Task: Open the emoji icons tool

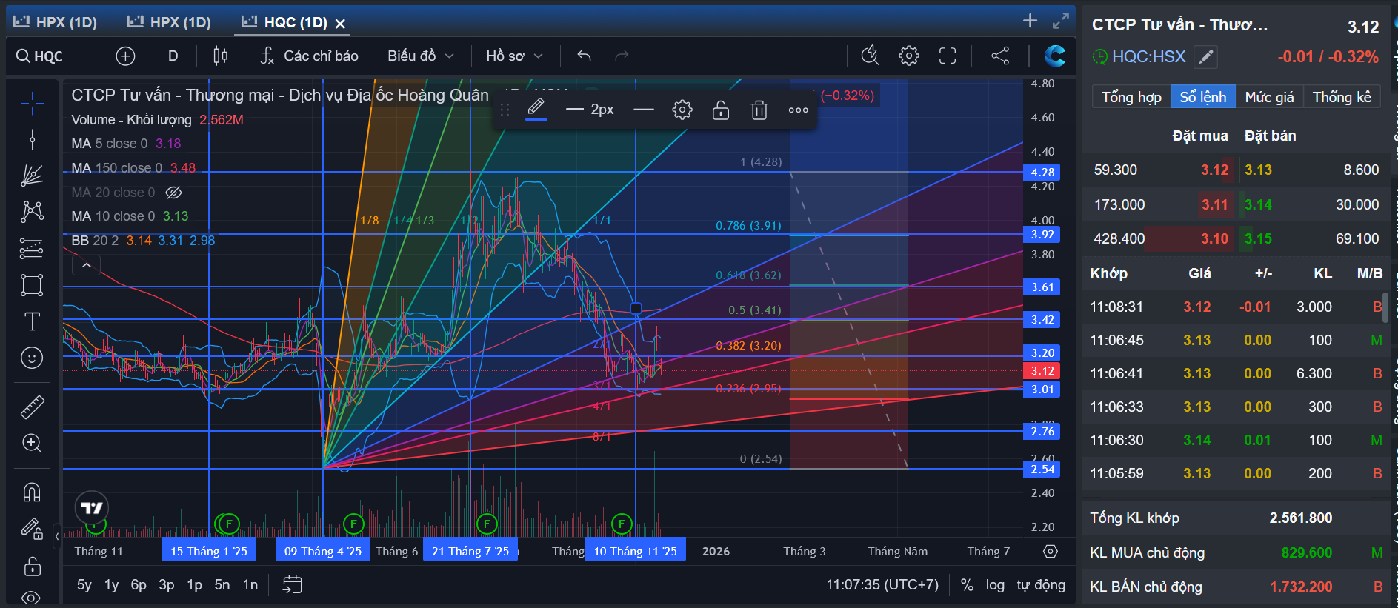Action: 32,358
